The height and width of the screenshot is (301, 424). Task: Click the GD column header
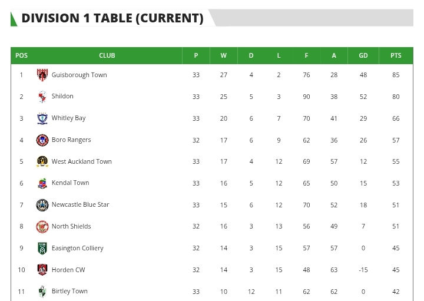pyautogui.click(x=363, y=55)
